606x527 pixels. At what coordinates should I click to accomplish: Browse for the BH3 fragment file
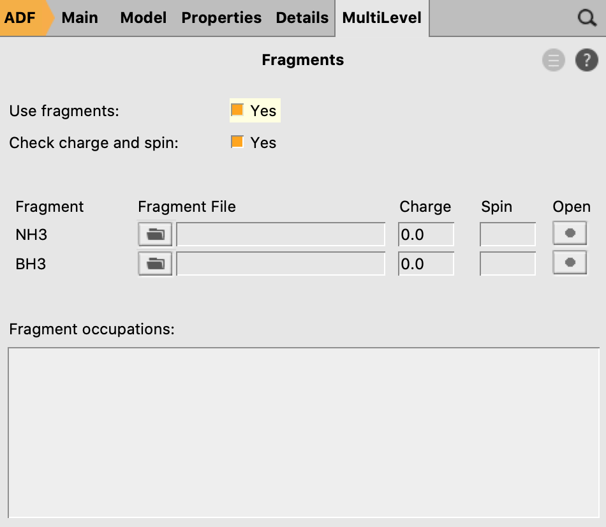coord(155,263)
